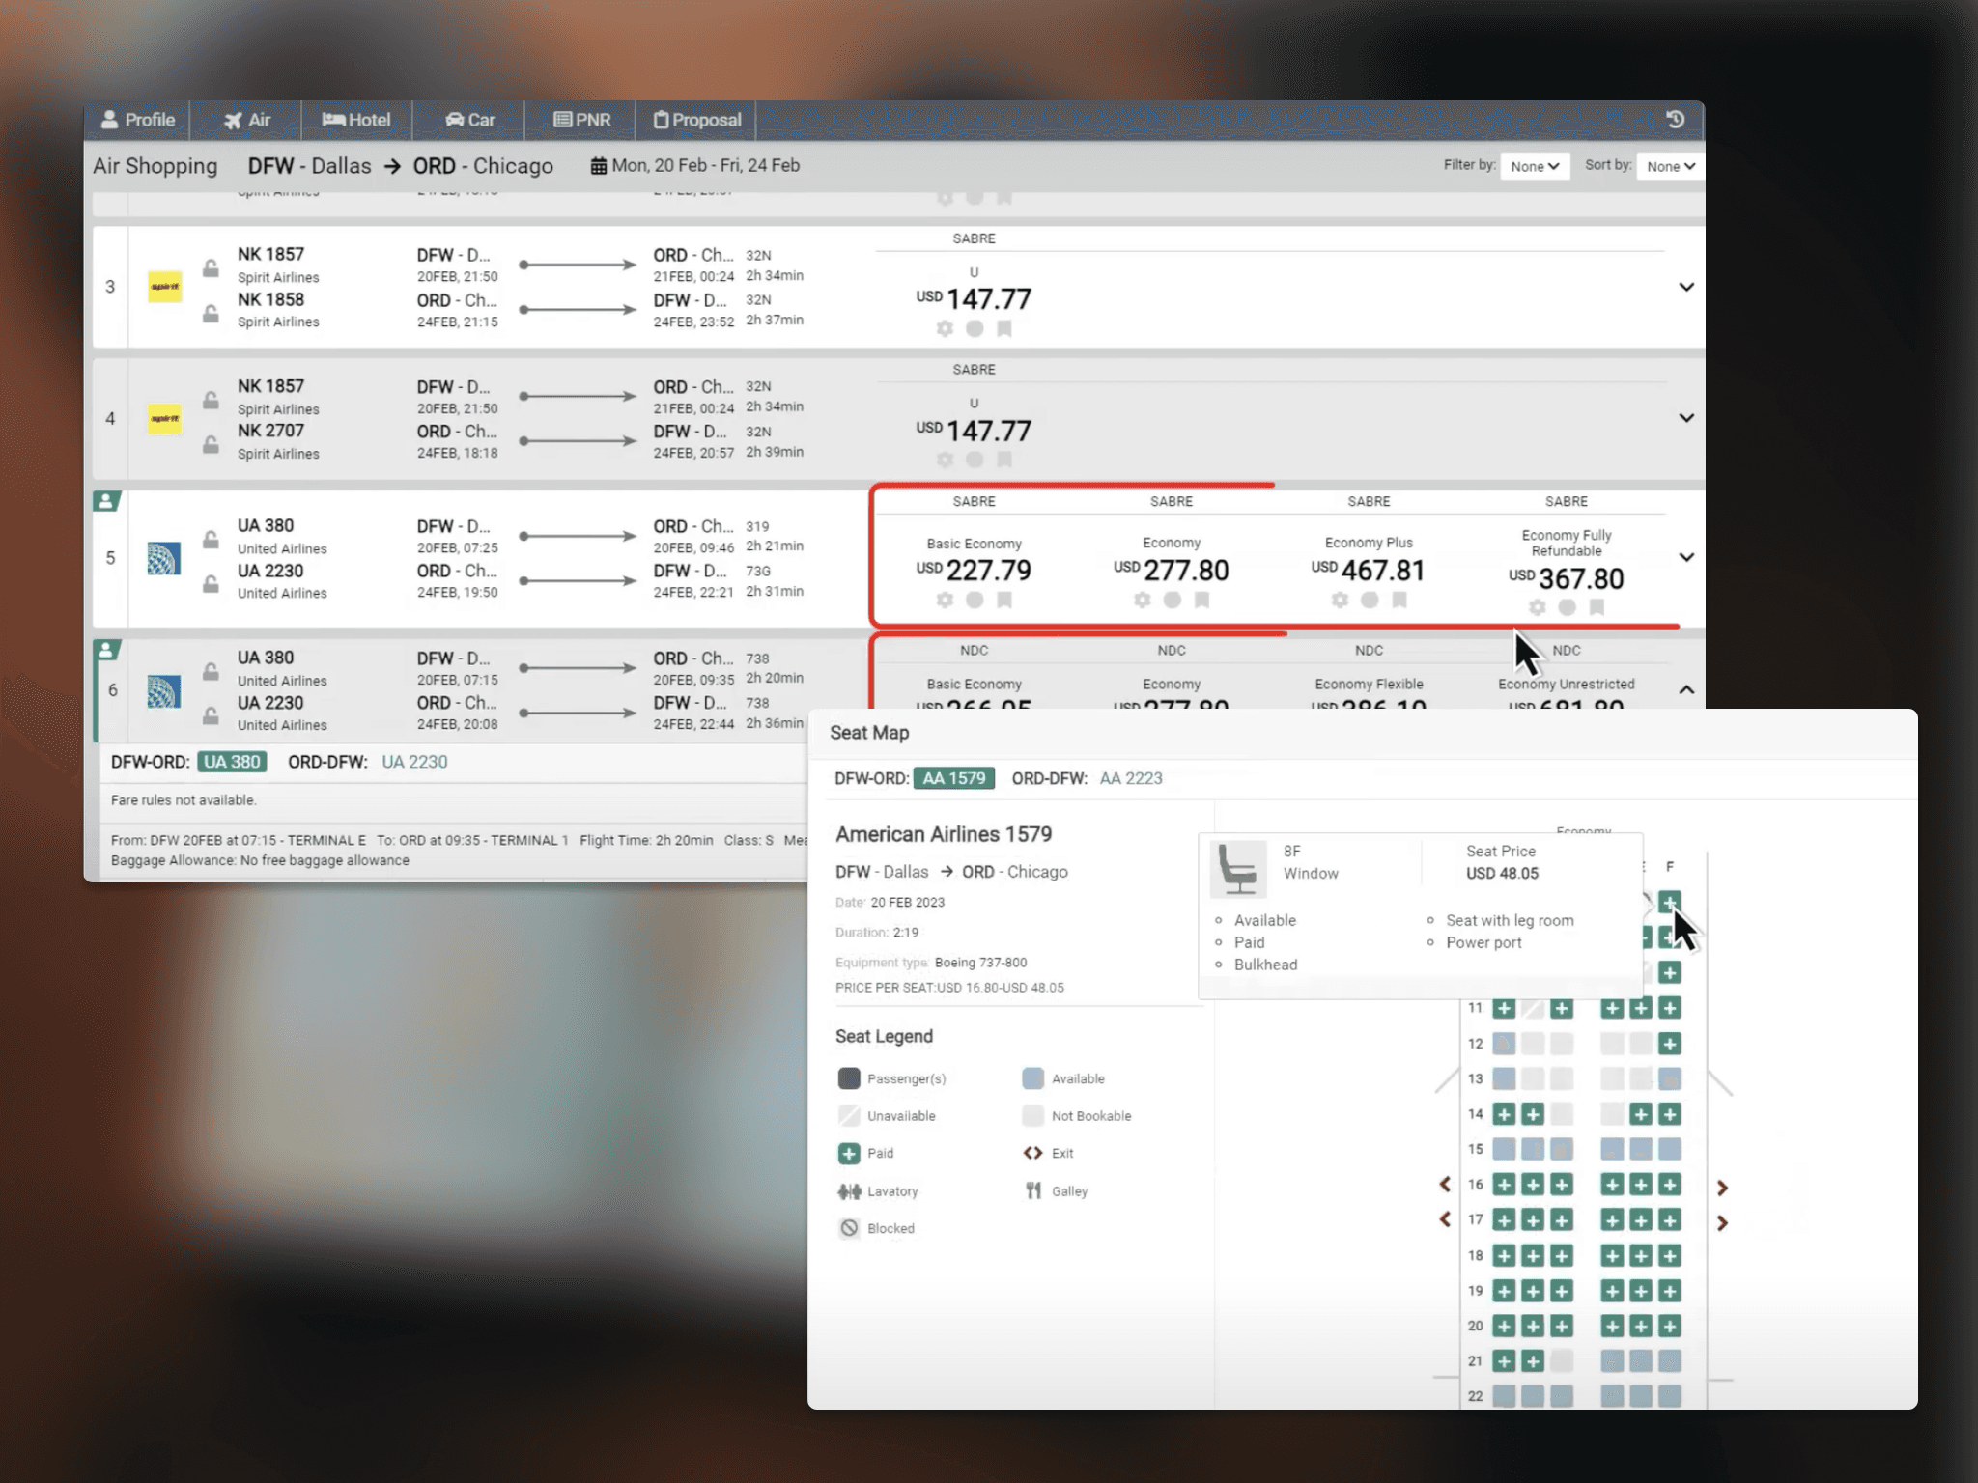Select paid seat 16A on the seat map
Viewport: 1978px width, 1483px height.
click(1504, 1185)
